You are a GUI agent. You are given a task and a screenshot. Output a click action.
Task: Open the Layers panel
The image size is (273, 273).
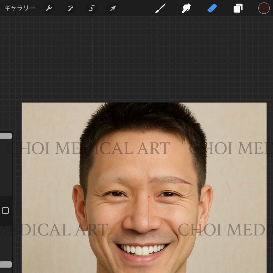pyautogui.click(x=238, y=8)
